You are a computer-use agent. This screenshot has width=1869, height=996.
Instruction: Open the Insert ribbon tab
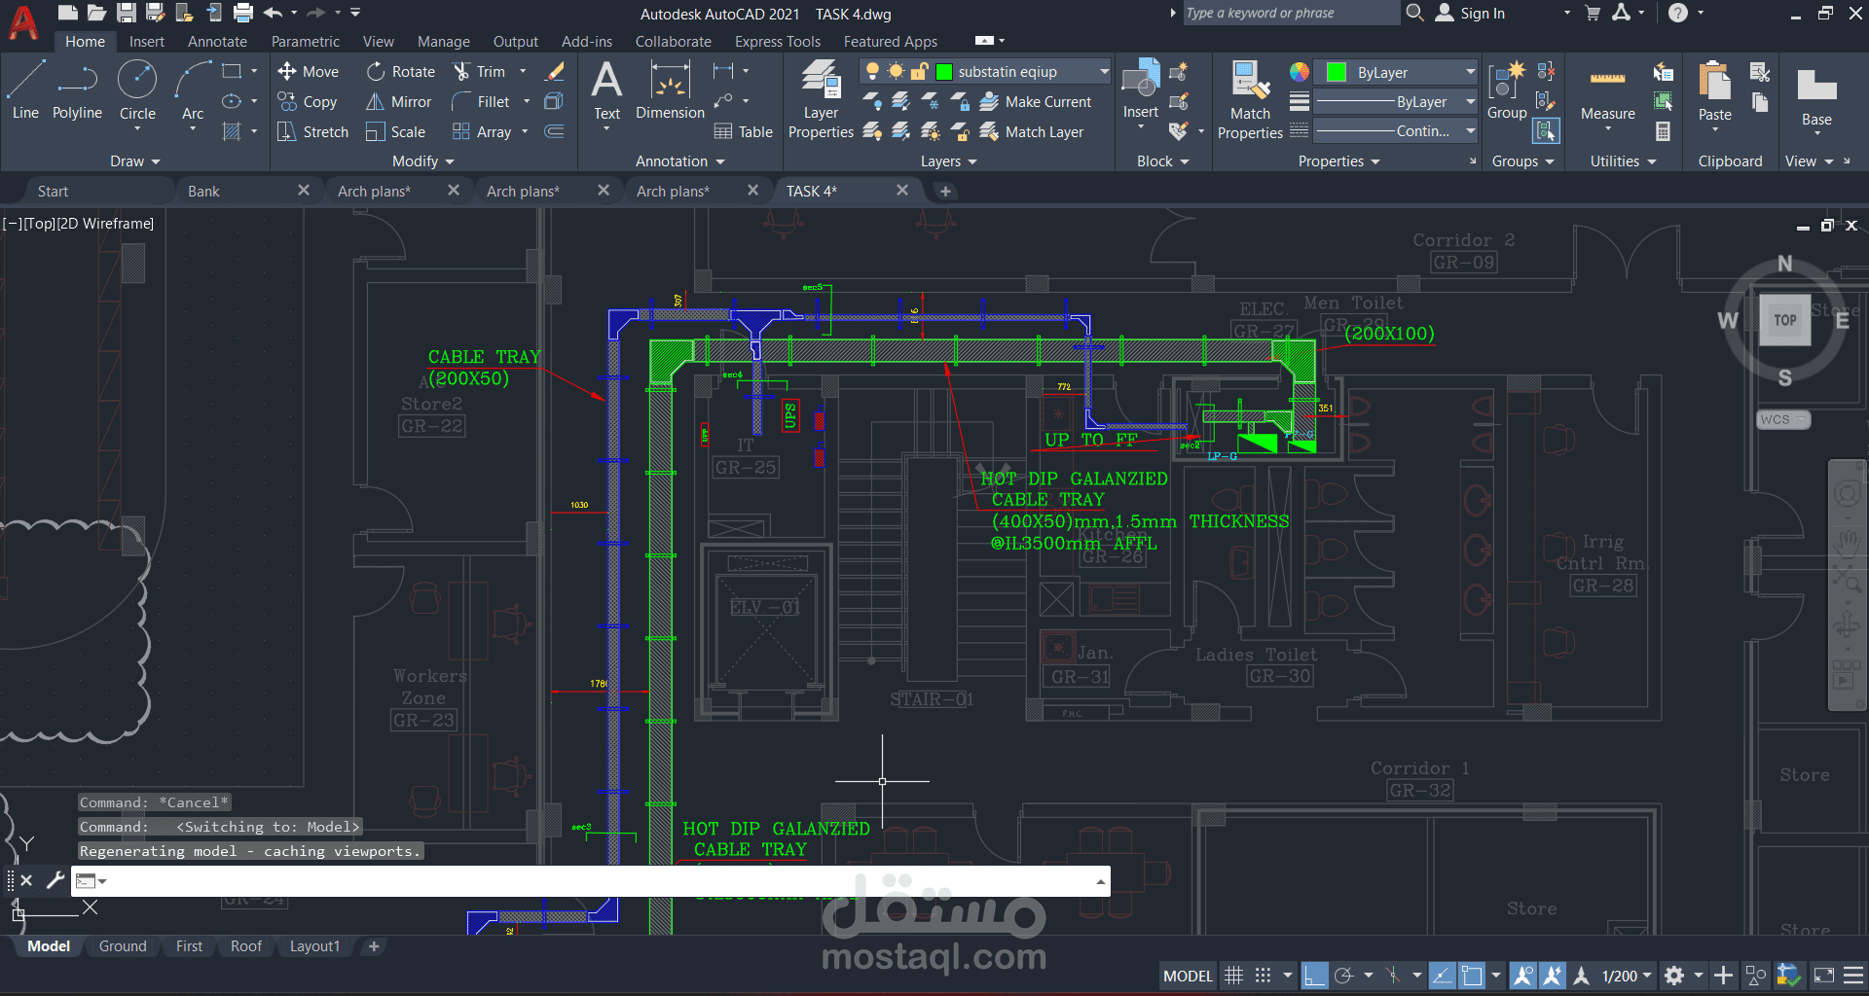(147, 41)
